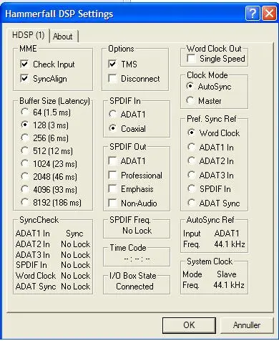
Task: Open the help question mark button
Action: (x=253, y=13)
